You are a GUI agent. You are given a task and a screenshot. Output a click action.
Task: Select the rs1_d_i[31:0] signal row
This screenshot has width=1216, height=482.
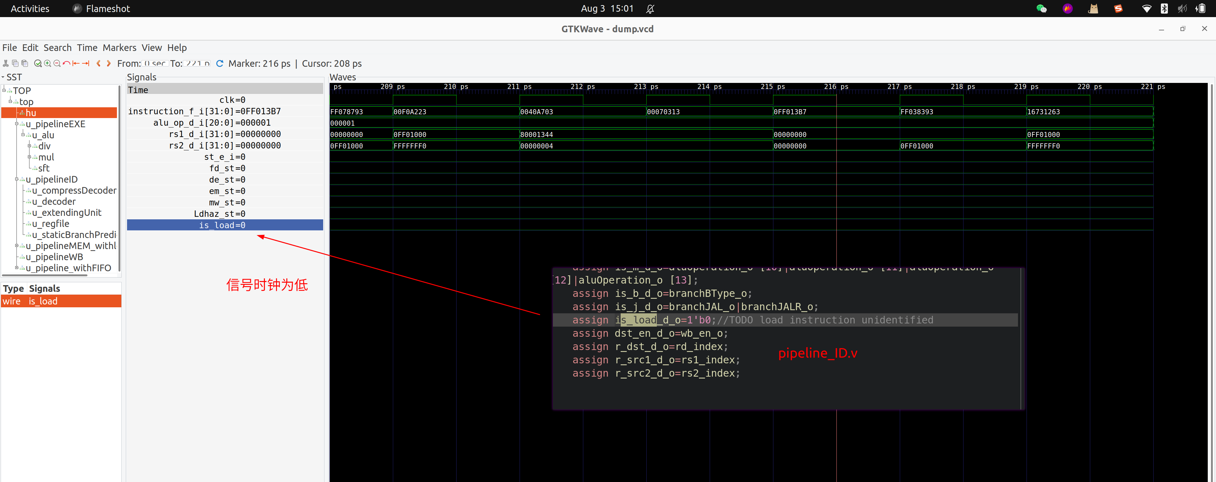(225, 134)
